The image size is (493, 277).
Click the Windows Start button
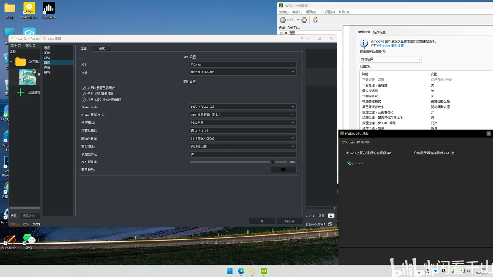pos(230,271)
